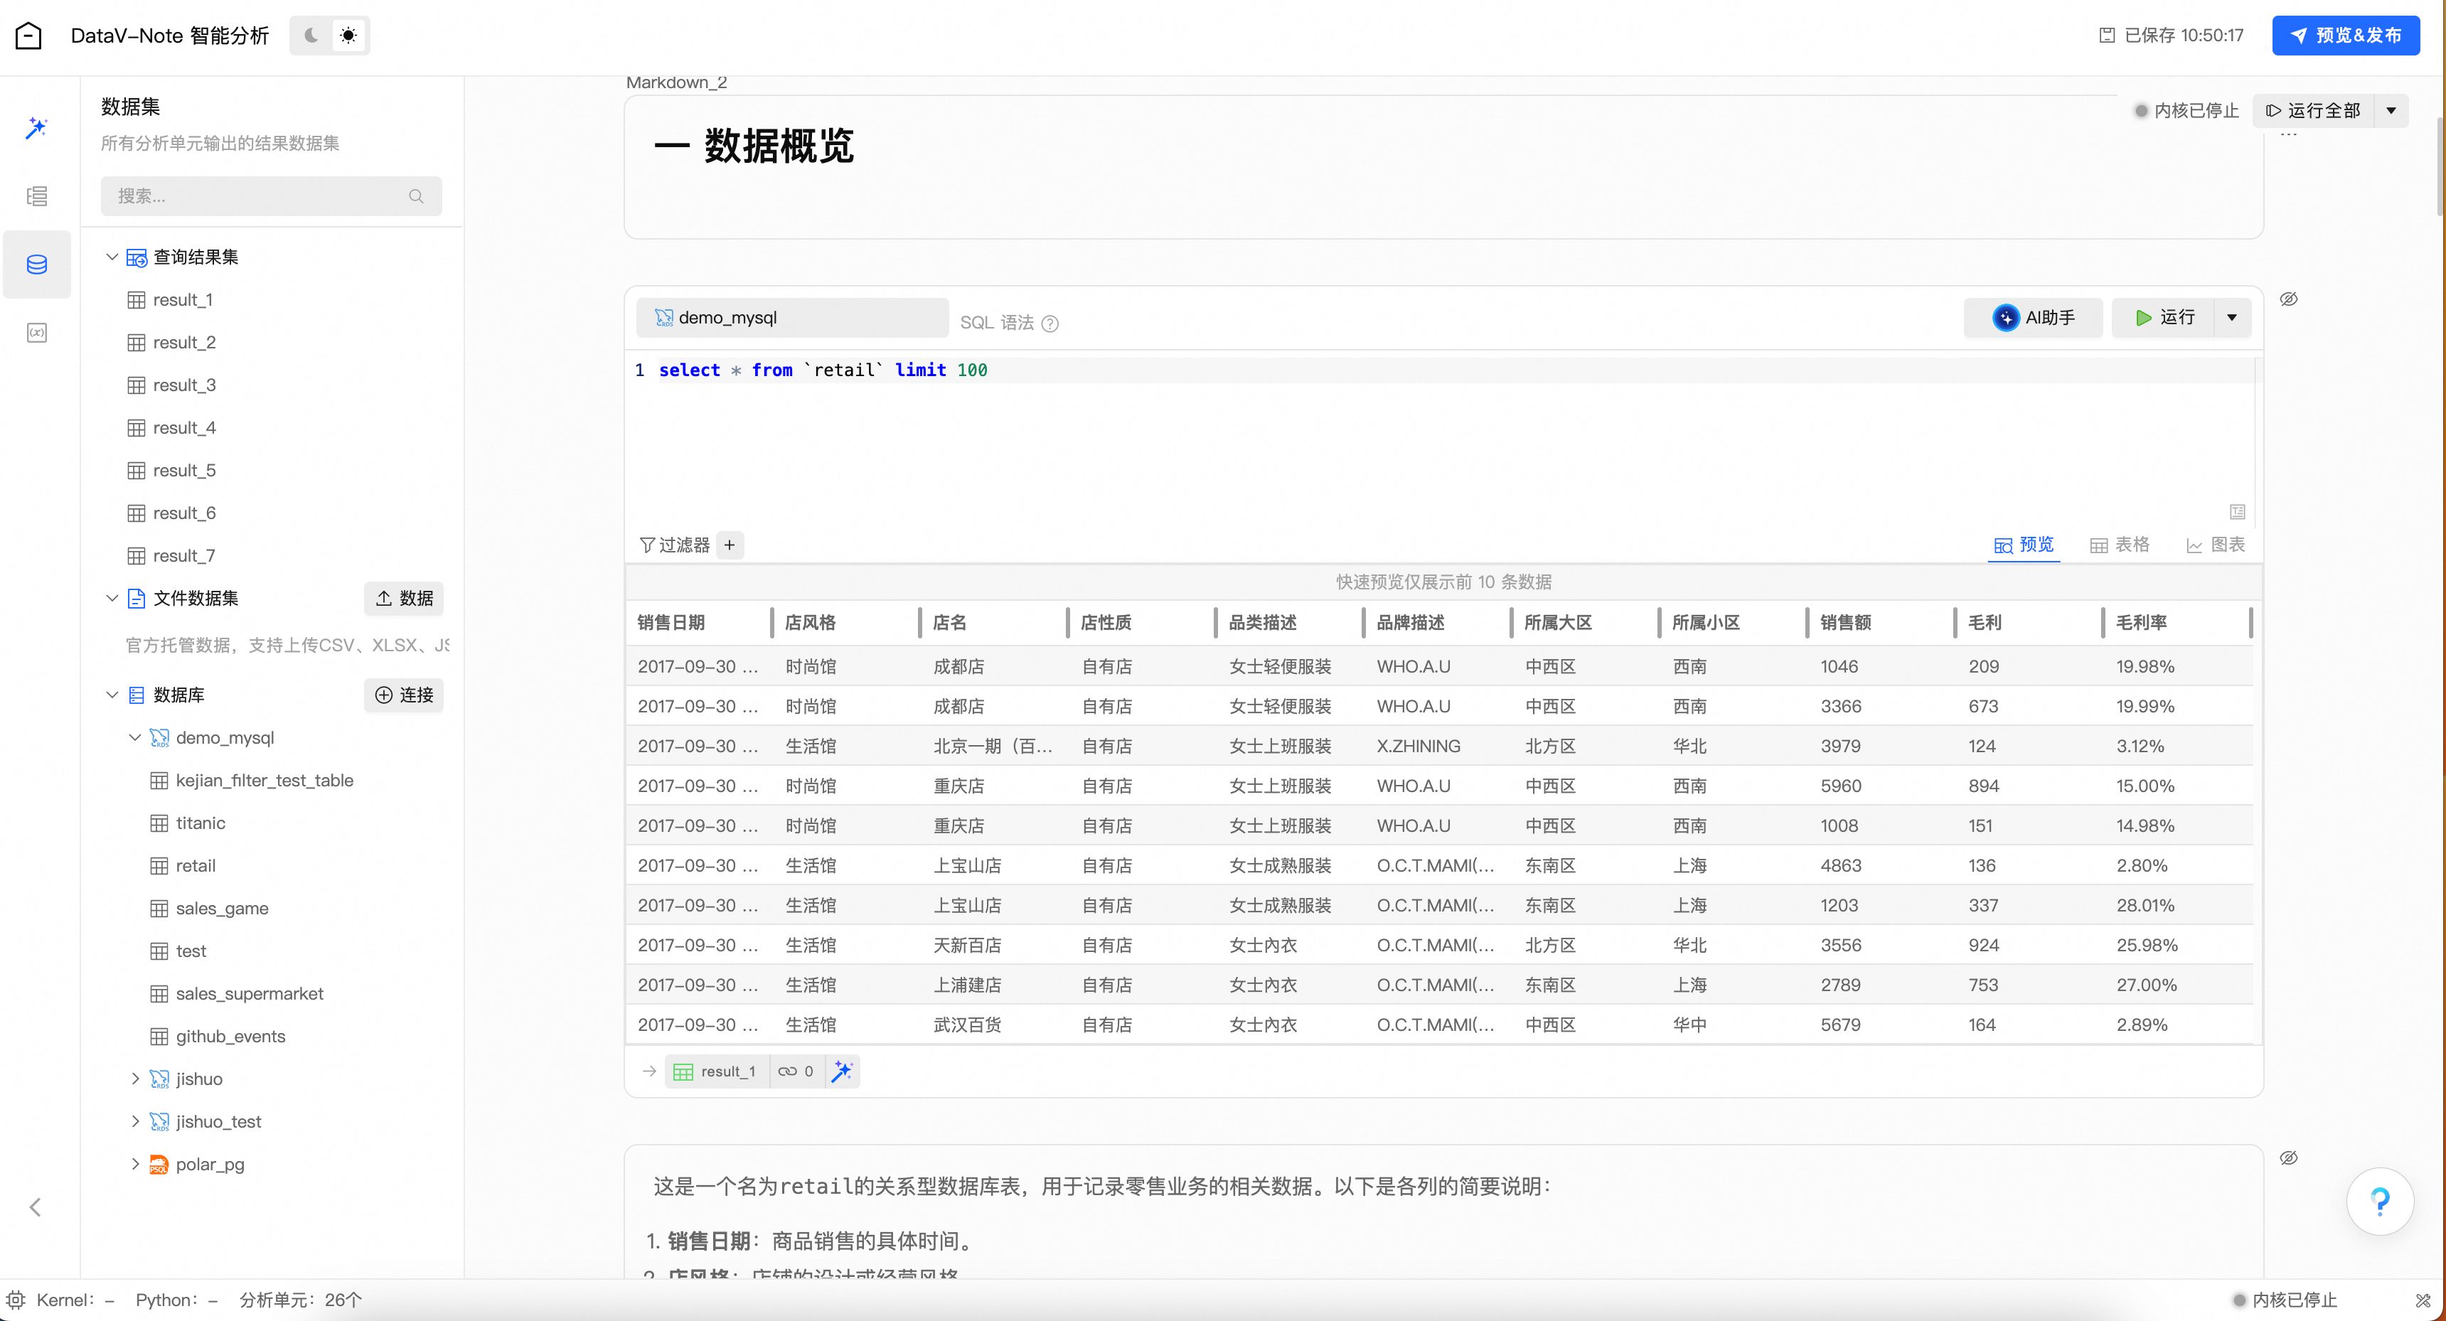This screenshot has width=2446, height=1321.
Task: Collapse the 文件数据集 tree group
Action: [x=112, y=599]
